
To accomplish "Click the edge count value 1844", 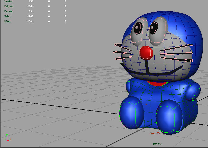I will coord(30,6).
